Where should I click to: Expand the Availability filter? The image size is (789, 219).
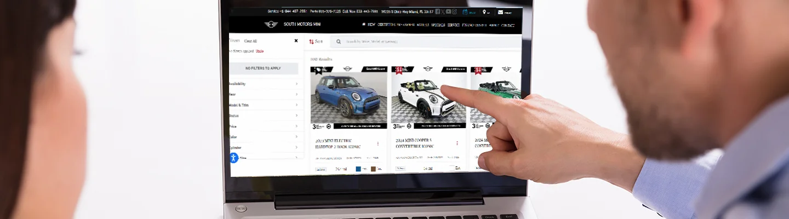[266, 84]
